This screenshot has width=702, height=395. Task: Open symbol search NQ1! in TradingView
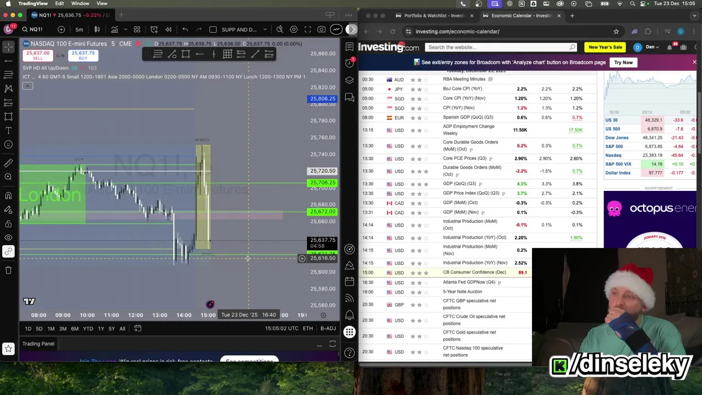coord(32,29)
